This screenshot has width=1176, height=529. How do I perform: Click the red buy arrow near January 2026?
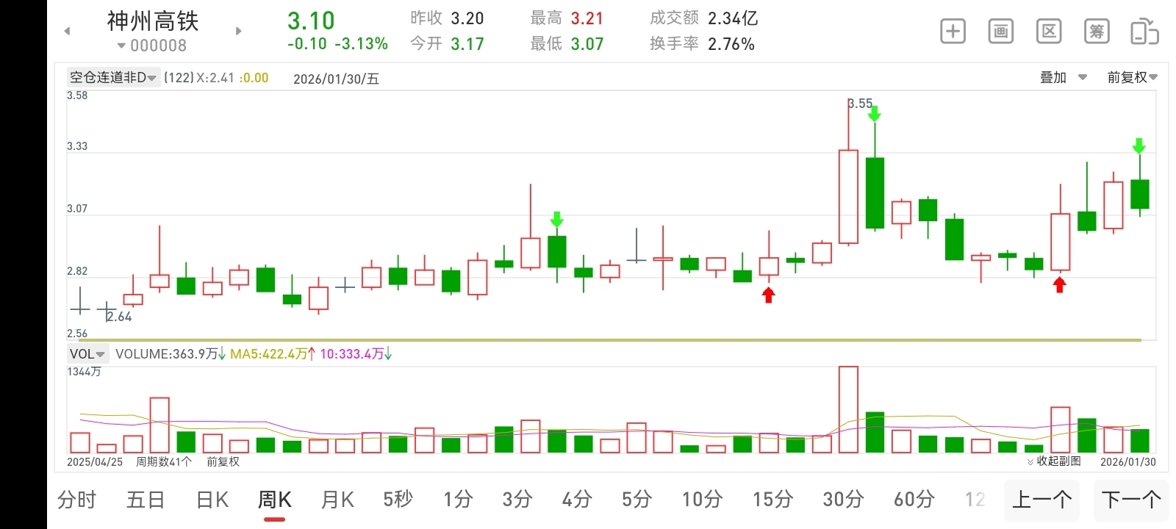1059,284
